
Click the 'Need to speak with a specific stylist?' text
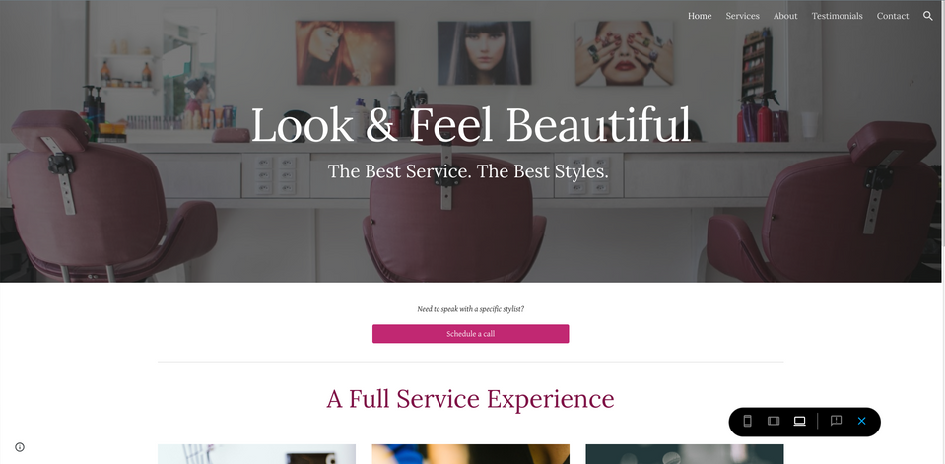click(471, 309)
